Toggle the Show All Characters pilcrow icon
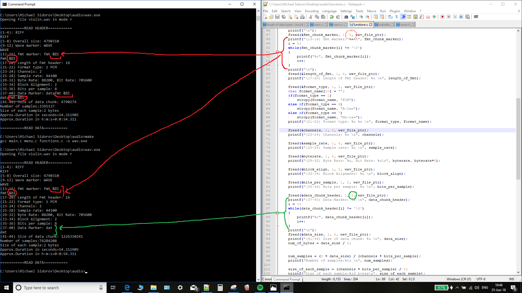Screen dimensions: 522x293 [x=396, y=17]
